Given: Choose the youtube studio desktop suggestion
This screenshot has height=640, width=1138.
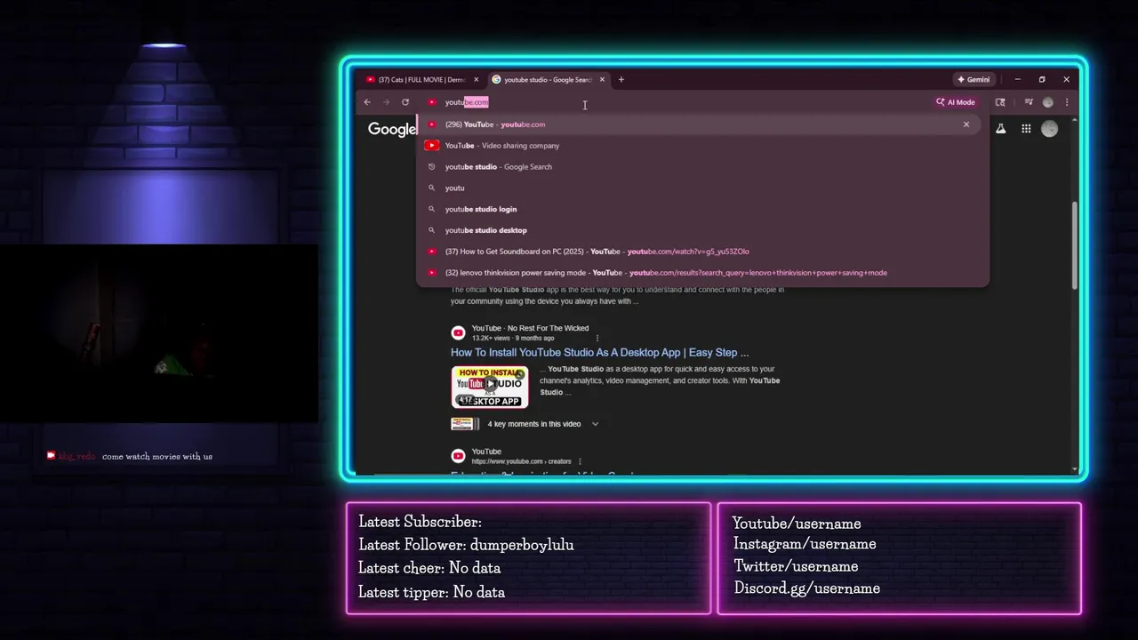Looking at the screenshot, I should pyautogui.click(x=702, y=230).
